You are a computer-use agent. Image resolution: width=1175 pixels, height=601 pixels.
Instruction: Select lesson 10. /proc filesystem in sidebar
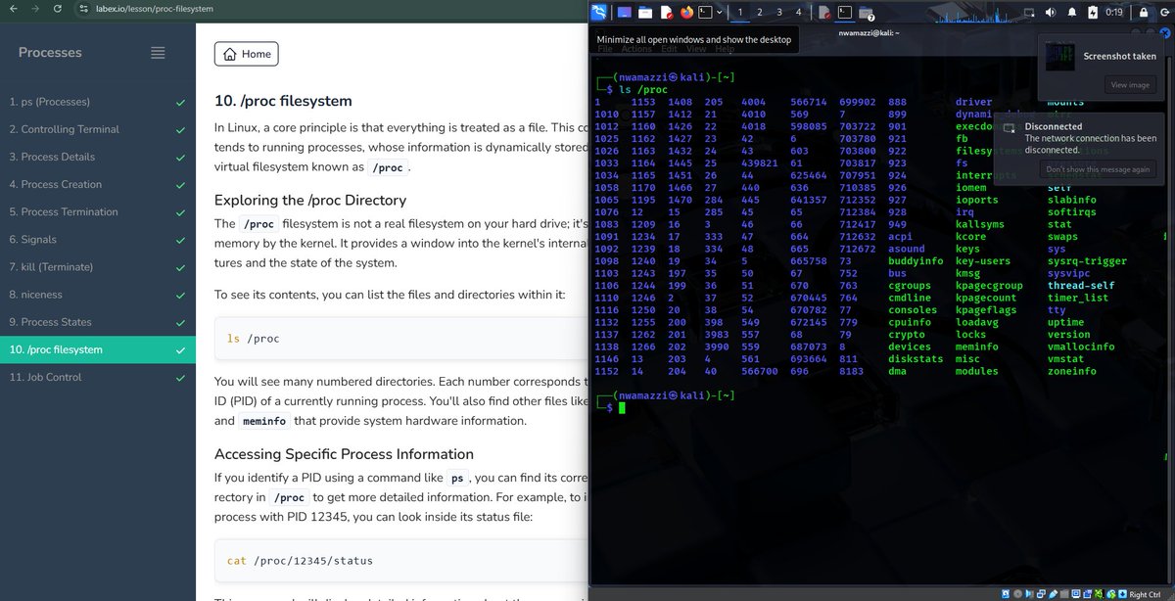click(98, 349)
